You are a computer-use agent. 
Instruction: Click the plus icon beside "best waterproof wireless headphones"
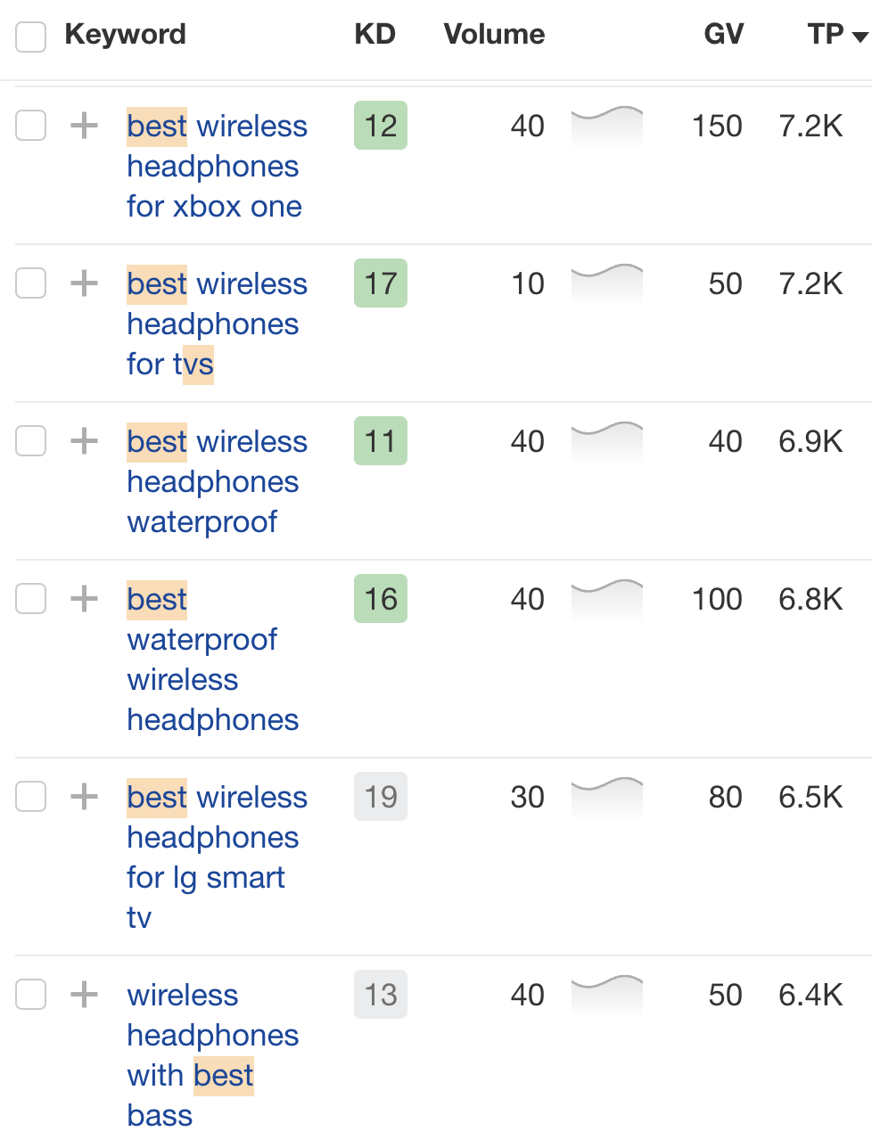[83, 598]
